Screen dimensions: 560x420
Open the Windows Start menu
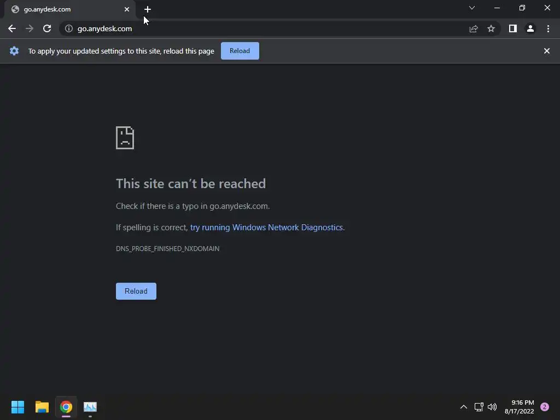17,407
